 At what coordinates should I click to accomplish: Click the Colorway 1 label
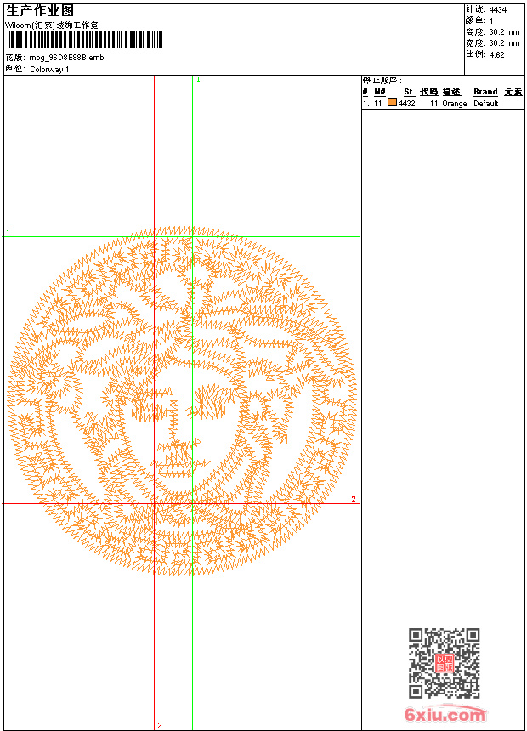49,69
